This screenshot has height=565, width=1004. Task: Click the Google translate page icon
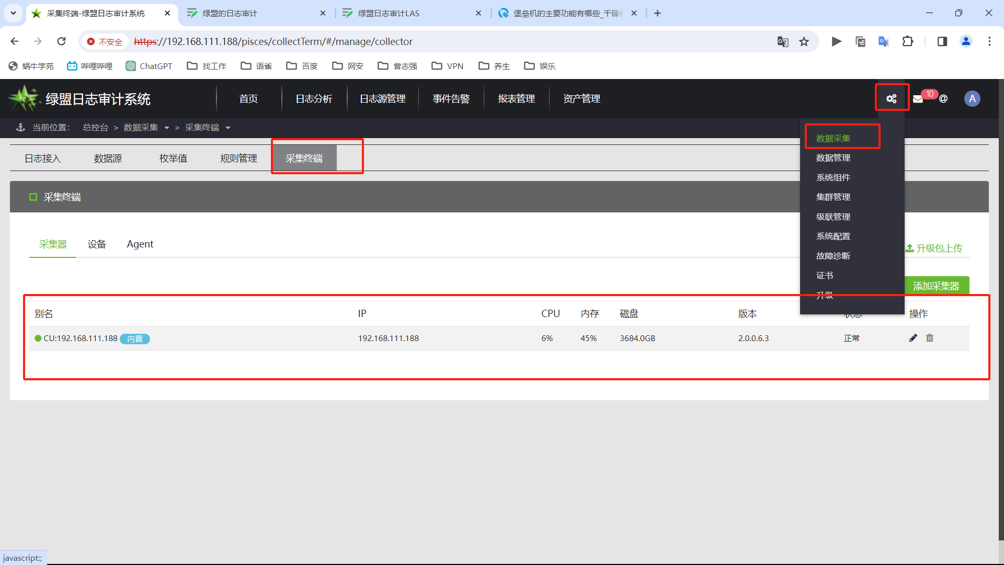click(x=783, y=41)
